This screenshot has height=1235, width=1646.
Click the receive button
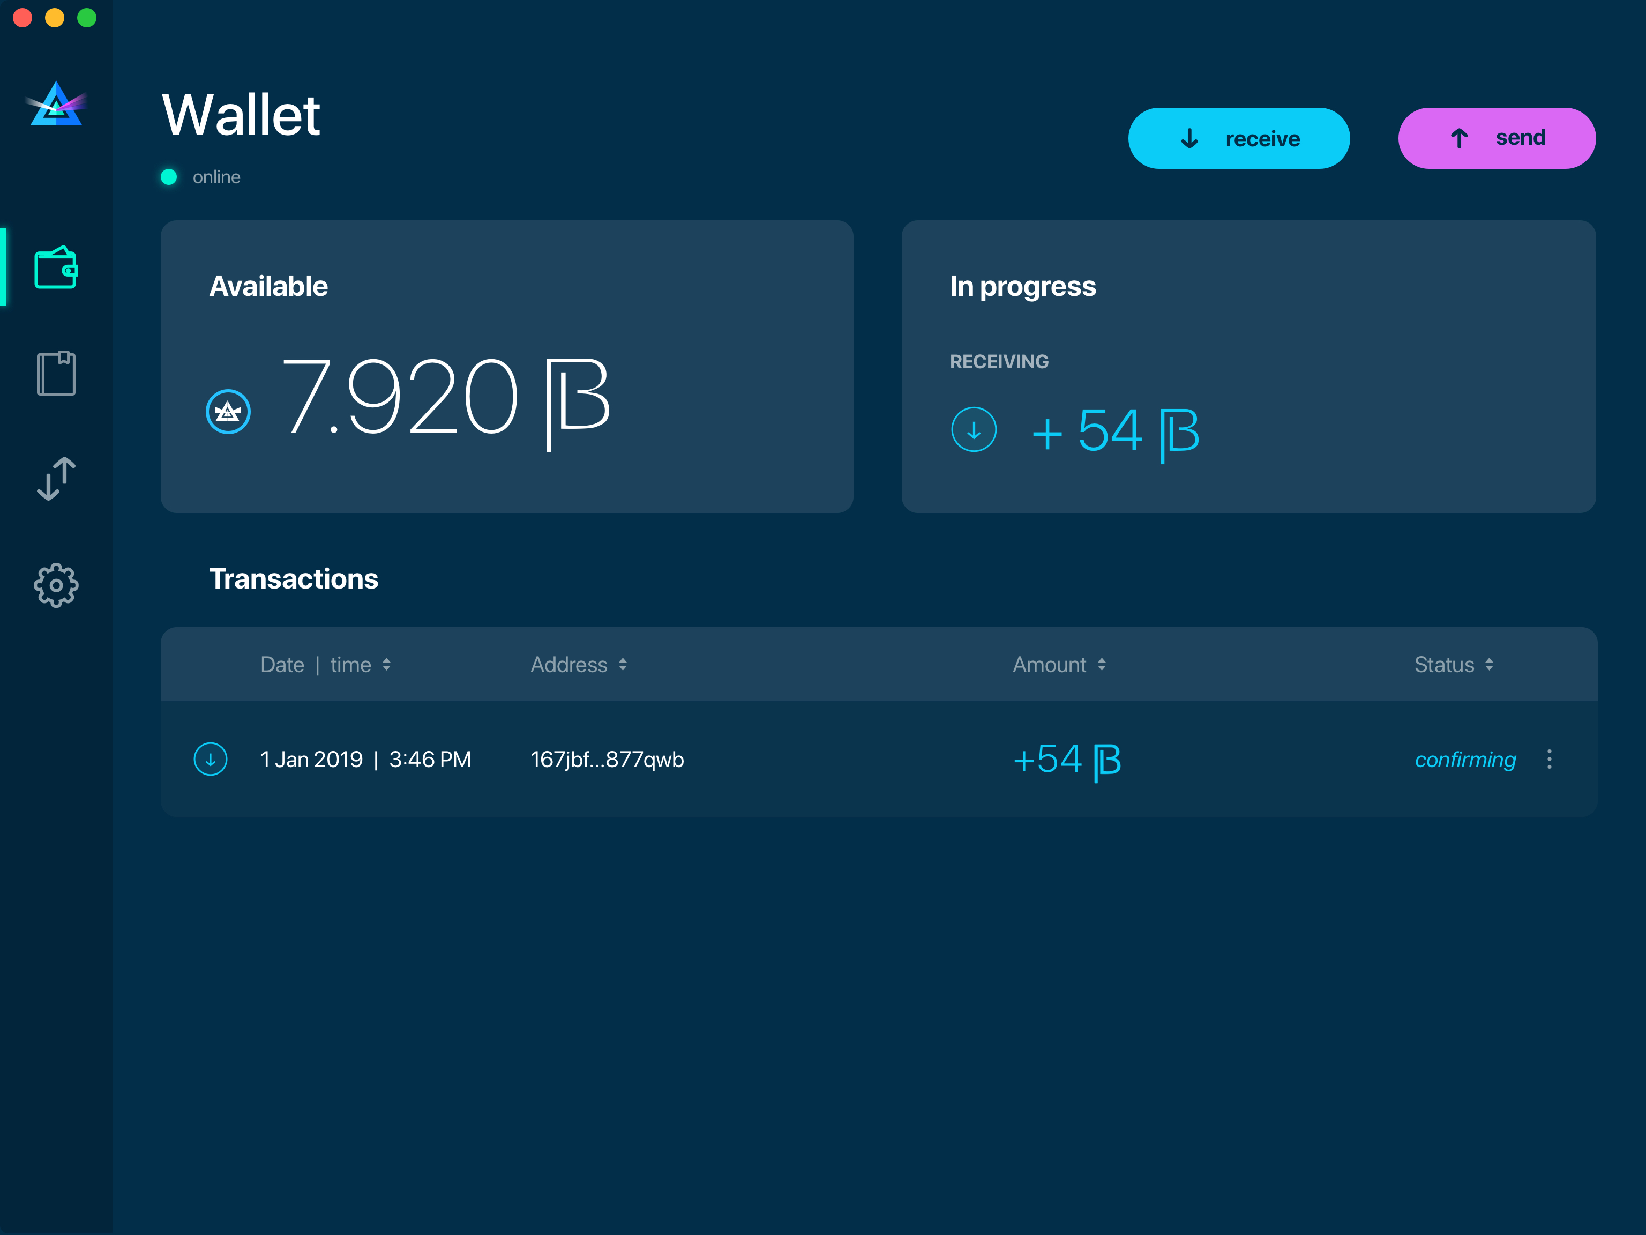click(1239, 138)
